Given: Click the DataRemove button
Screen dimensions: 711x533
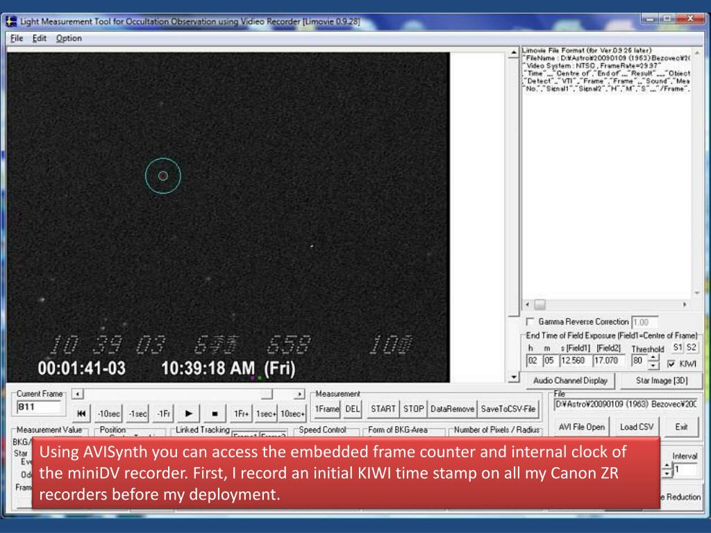Looking at the screenshot, I should (452, 409).
